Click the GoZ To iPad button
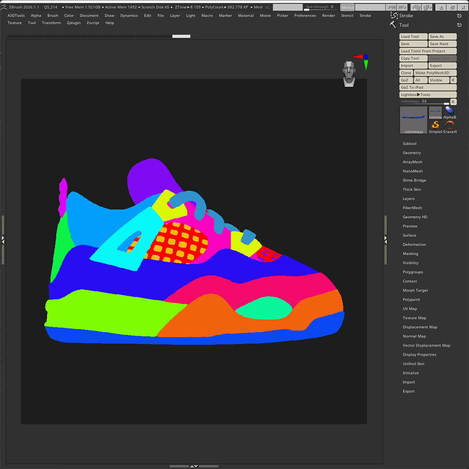This screenshot has width=469, height=469. 428,87
